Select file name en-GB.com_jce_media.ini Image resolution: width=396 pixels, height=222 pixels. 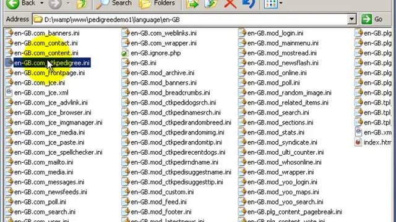click(49, 133)
